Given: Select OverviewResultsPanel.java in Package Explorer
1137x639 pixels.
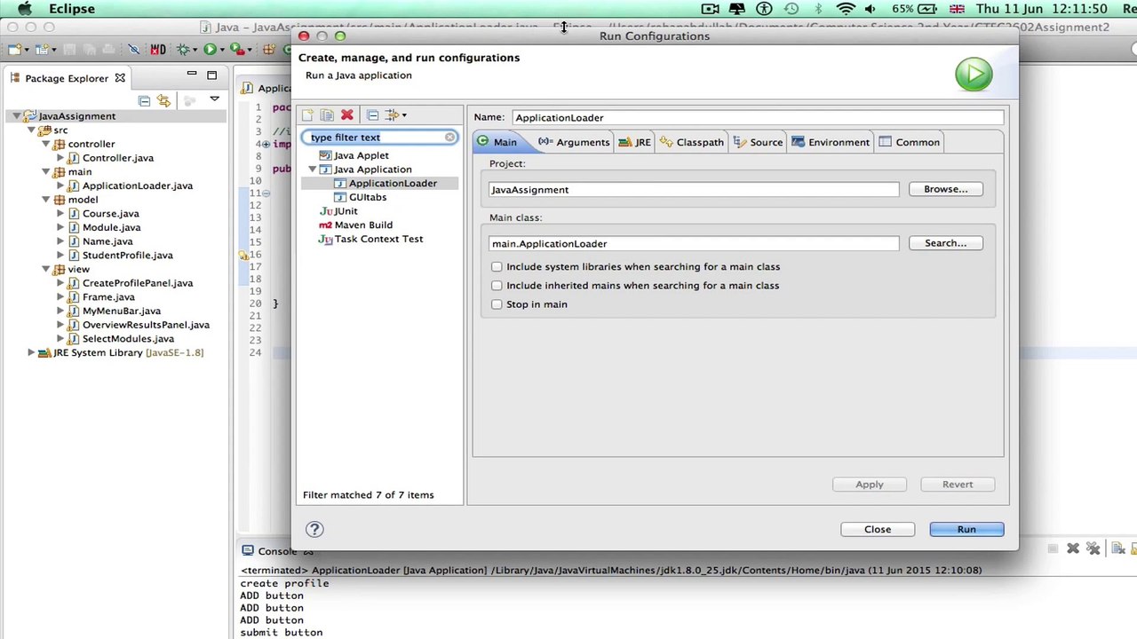Looking at the screenshot, I should click(x=139, y=325).
